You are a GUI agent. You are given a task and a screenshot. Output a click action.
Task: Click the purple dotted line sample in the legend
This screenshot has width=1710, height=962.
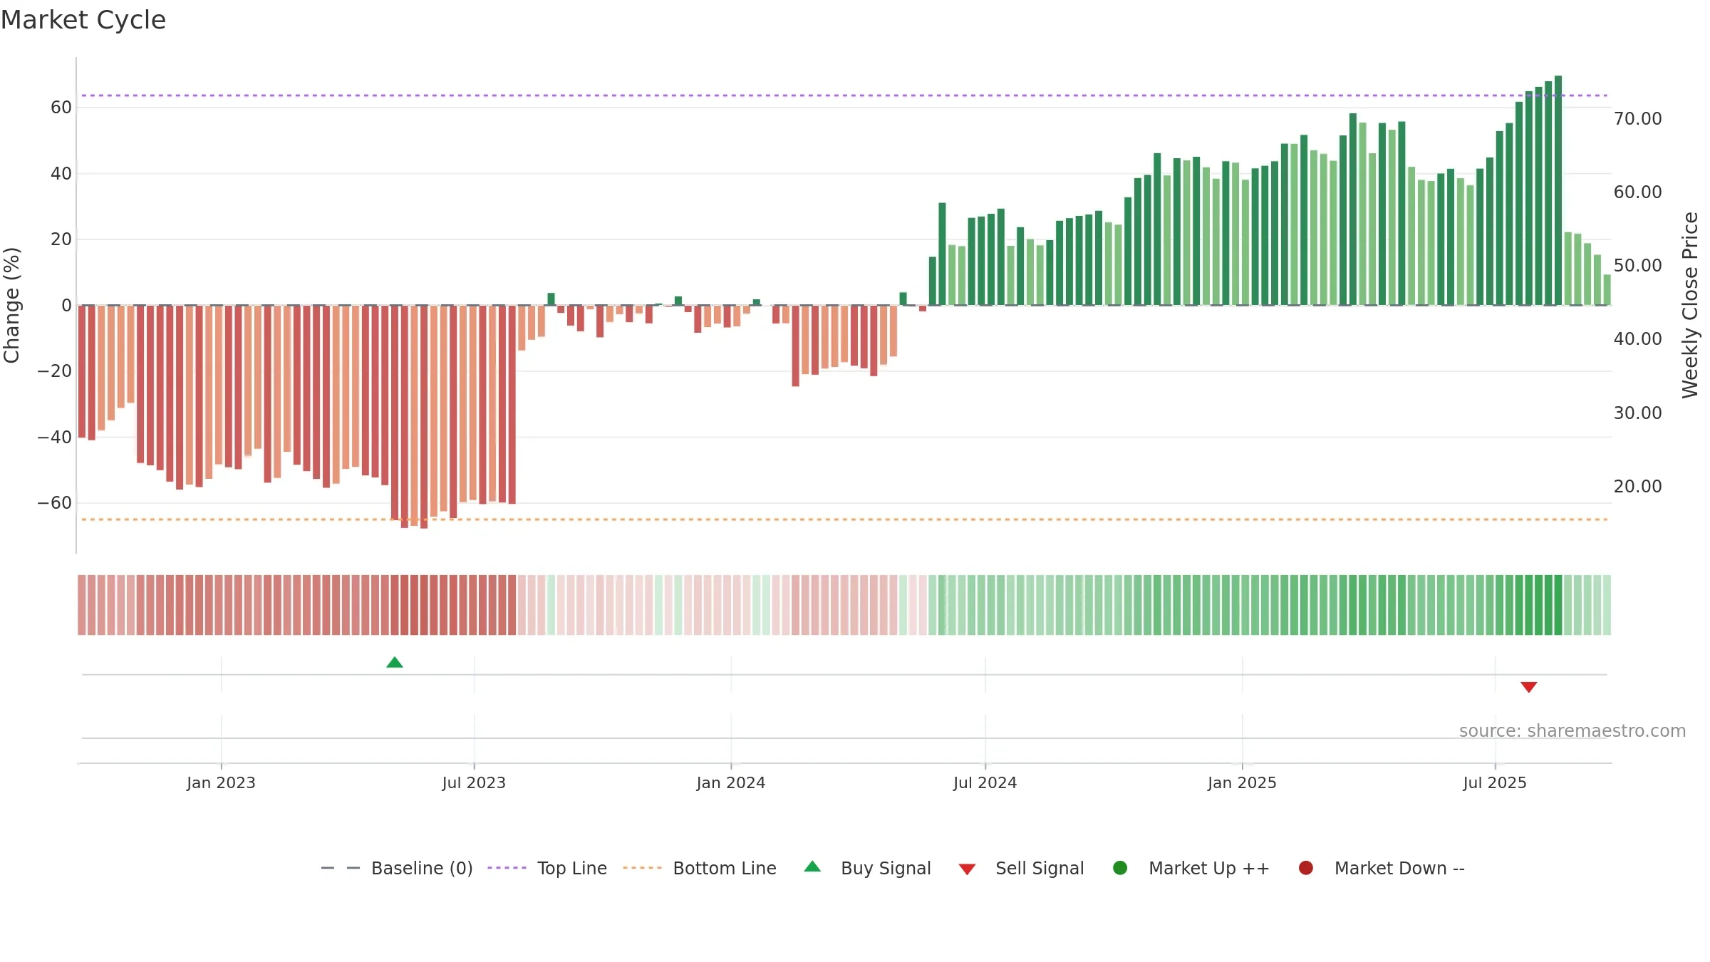[507, 868]
